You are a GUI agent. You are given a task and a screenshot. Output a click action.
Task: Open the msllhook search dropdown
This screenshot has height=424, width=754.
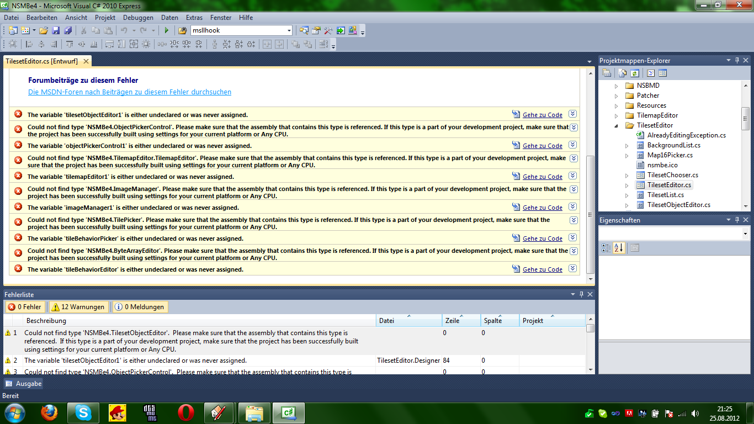click(x=289, y=30)
